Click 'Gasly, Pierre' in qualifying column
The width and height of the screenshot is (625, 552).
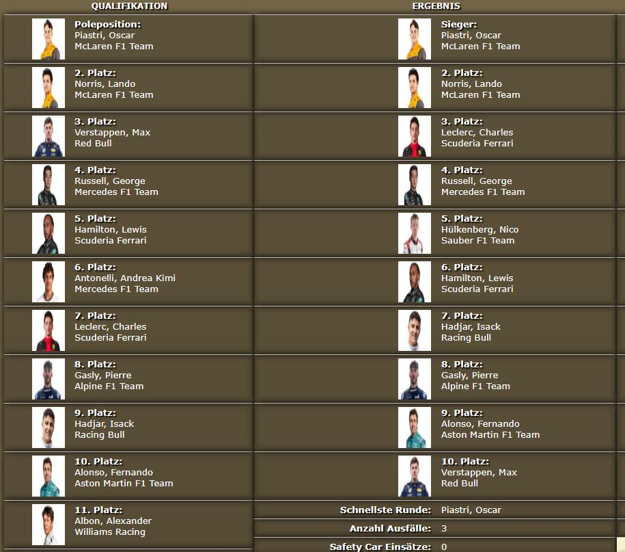(x=103, y=376)
